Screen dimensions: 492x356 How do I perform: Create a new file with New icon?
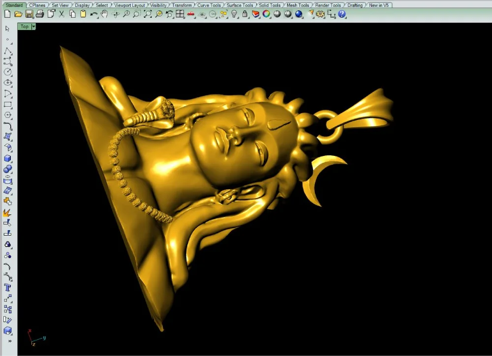pos(7,14)
